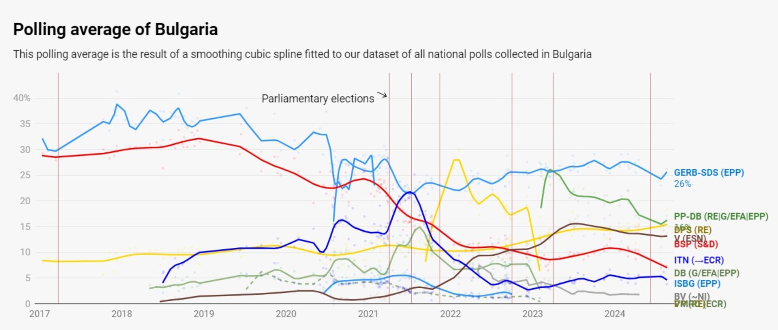Click the 'Polling average of Bulgaria' title
Viewport: 778px width, 330px height.
tap(115, 30)
